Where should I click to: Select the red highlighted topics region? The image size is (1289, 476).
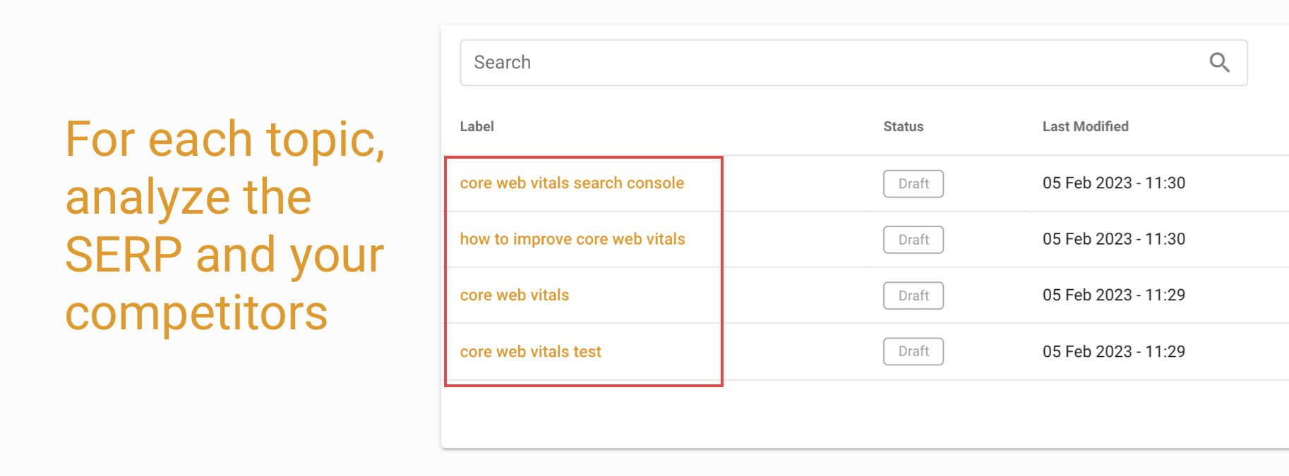[x=583, y=271]
